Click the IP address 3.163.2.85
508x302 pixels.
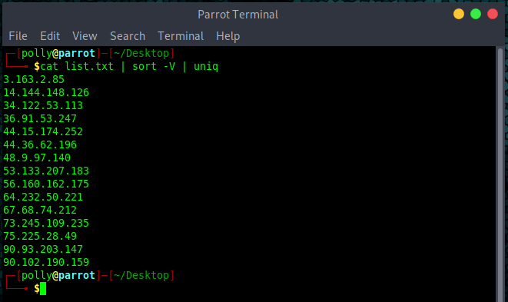coord(34,79)
